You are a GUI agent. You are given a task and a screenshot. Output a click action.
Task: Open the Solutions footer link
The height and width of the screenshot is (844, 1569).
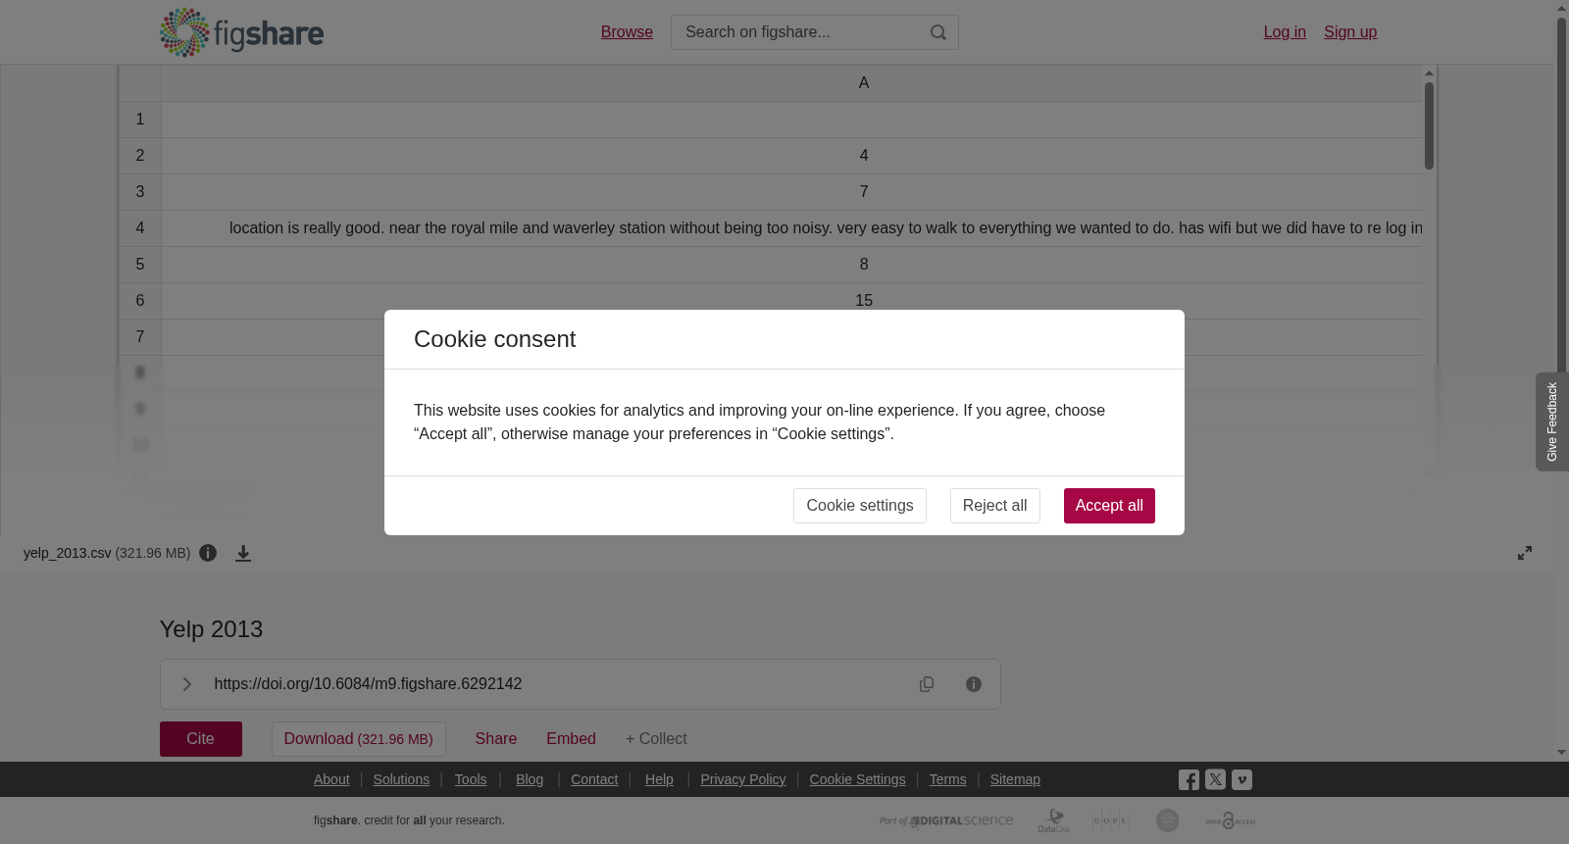tap(401, 779)
